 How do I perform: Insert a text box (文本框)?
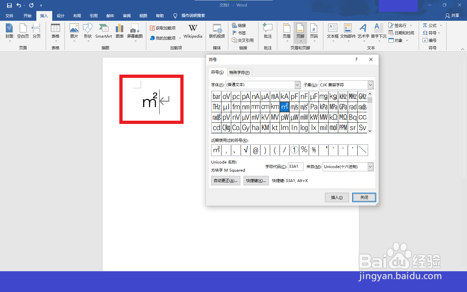pyautogui.click(x=333, y=32)
